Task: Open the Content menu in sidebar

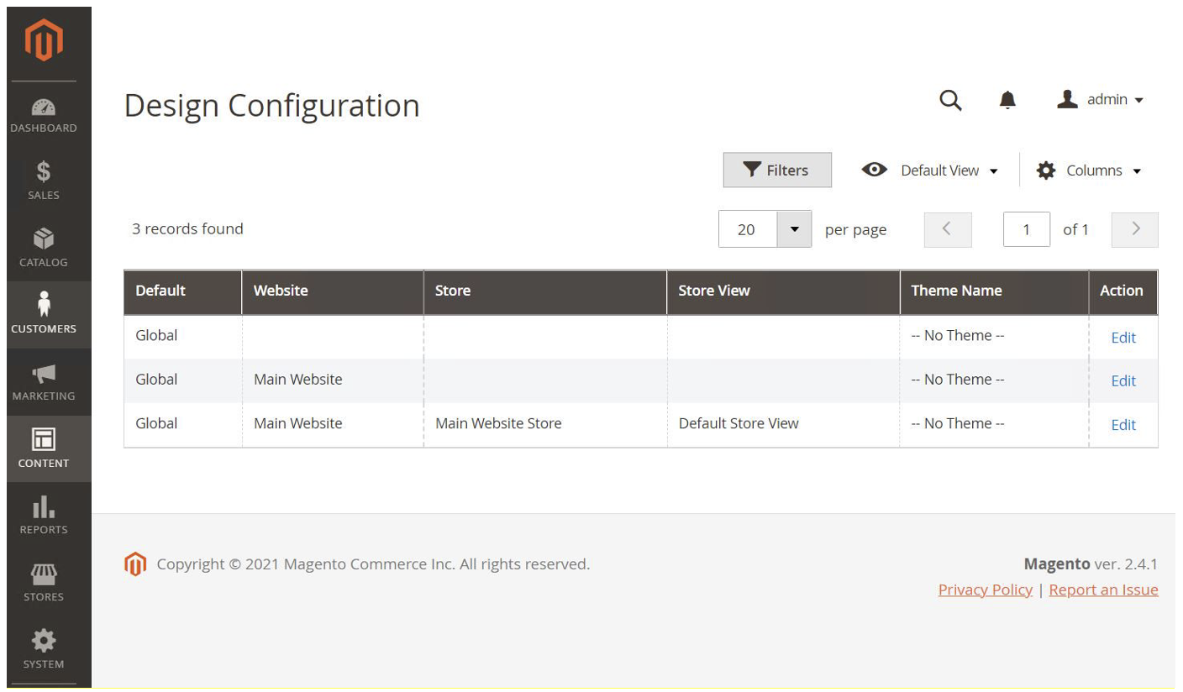Action: click(44, 448)
